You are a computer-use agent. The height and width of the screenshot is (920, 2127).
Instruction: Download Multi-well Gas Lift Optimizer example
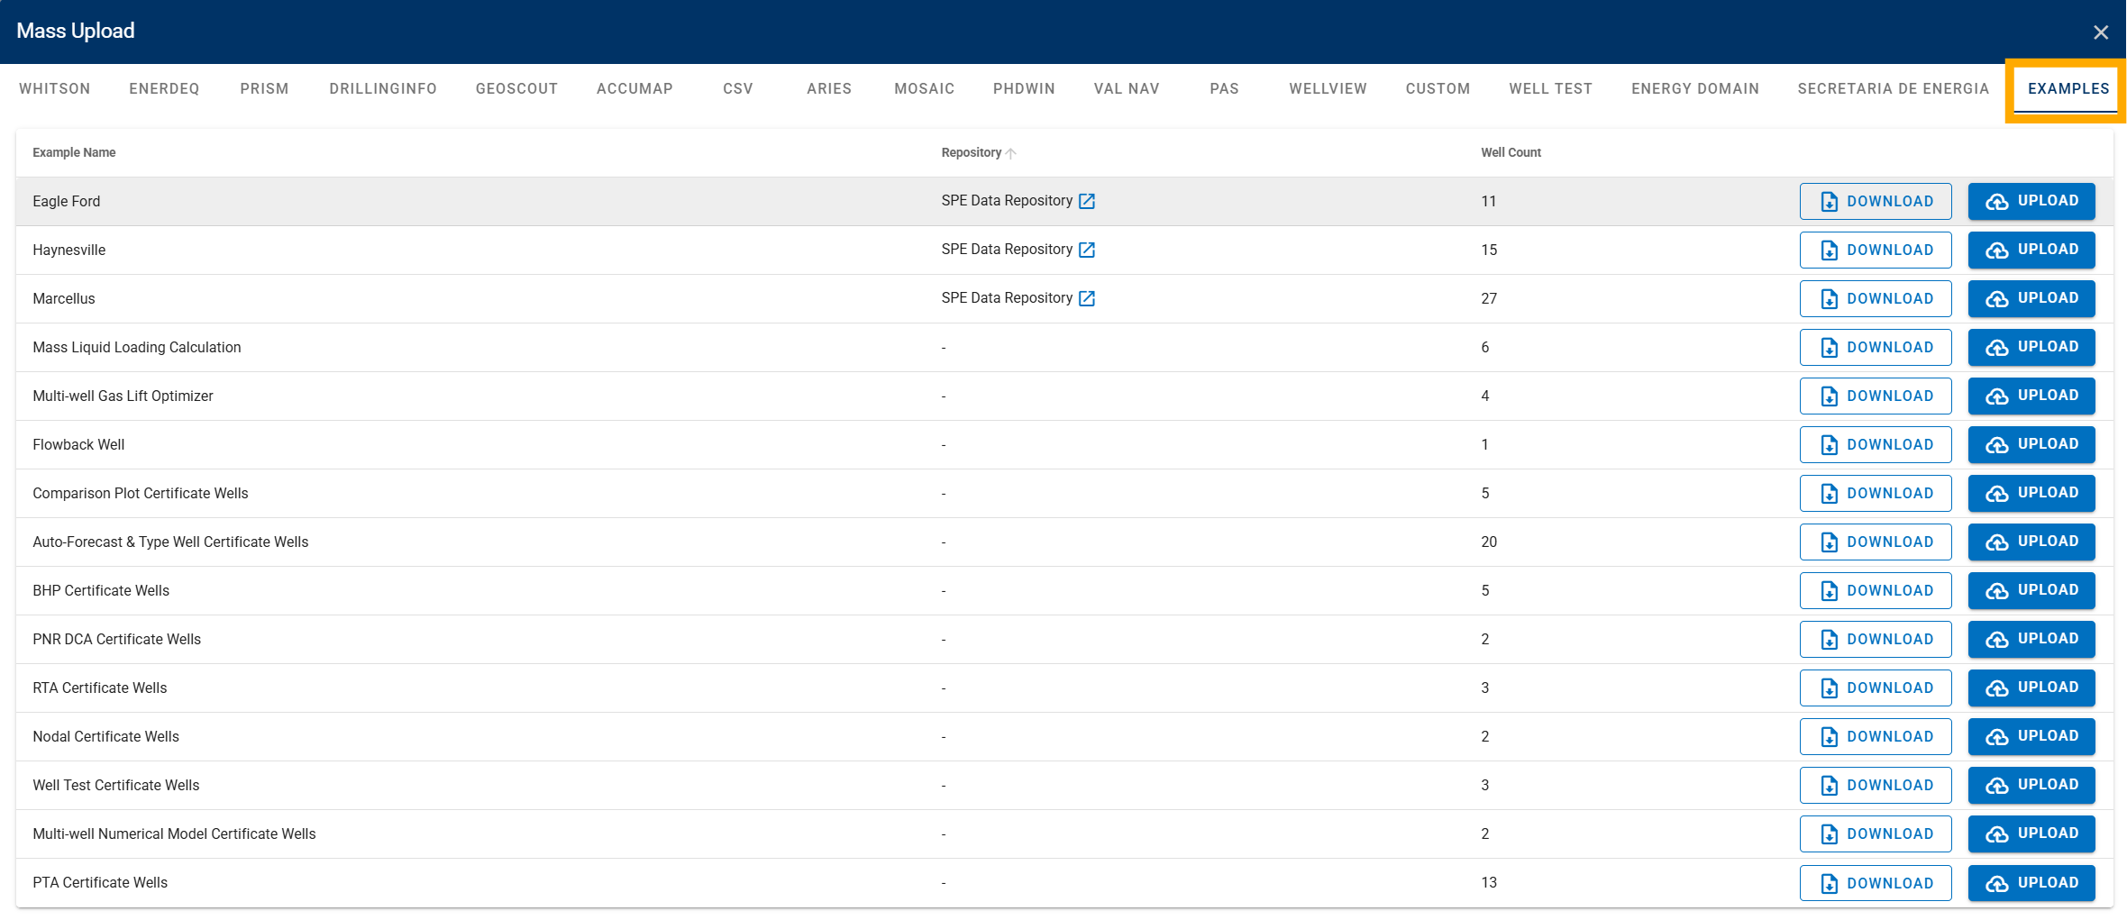coord(1876,396)
